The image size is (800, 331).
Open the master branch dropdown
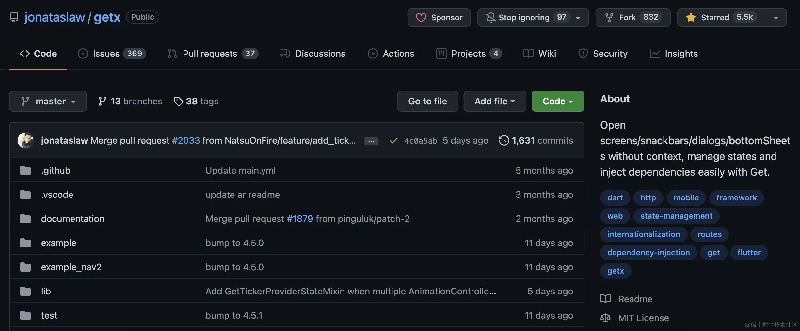[x=48, y=102]
